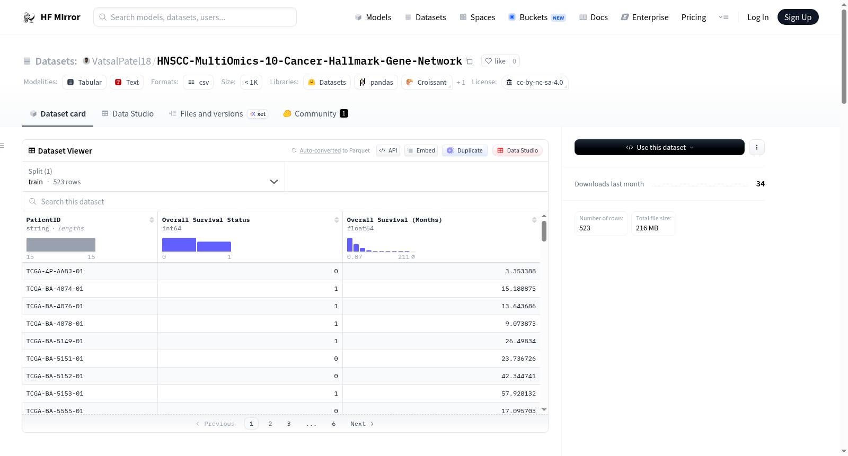Image resolution: width=848 pixels, height=456 pixels.
Task: Select the TCGA-4P-AA8J-01 row cell
Action: click(90, 271)
